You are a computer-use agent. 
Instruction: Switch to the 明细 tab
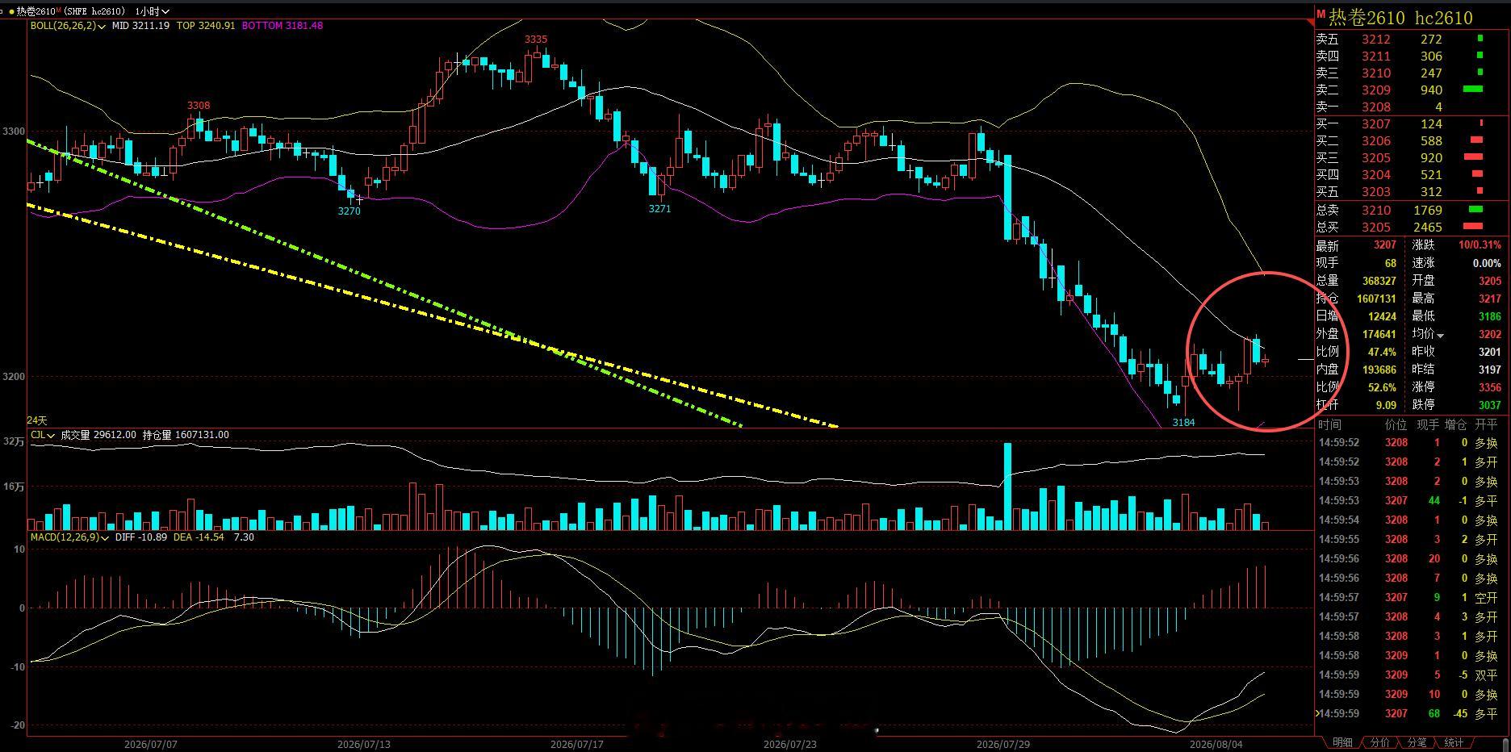[x=1342, y=742]
